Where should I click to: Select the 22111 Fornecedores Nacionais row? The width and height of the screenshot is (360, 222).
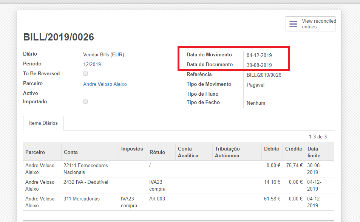pyautogui.click(x=85, y=169)
